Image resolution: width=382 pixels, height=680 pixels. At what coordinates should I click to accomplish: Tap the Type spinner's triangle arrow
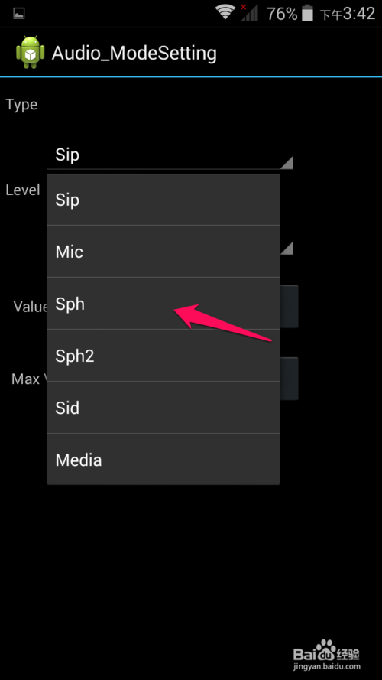point(286,163)
